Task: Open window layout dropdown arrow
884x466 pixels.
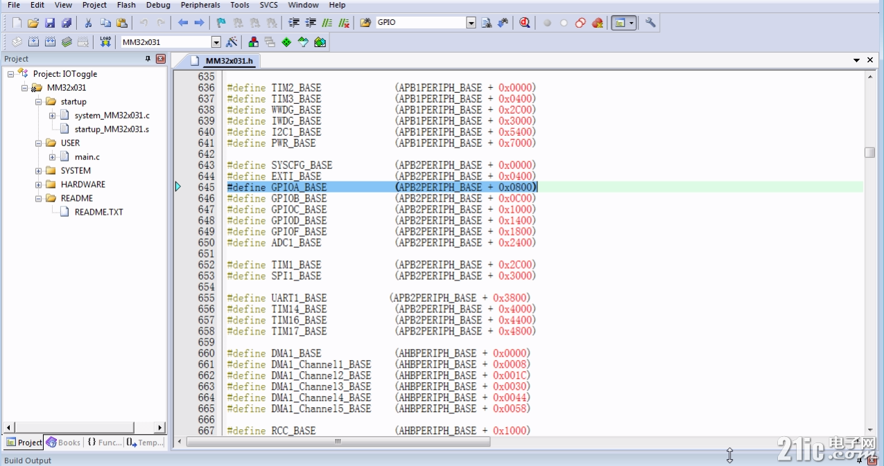Action: 632,23
